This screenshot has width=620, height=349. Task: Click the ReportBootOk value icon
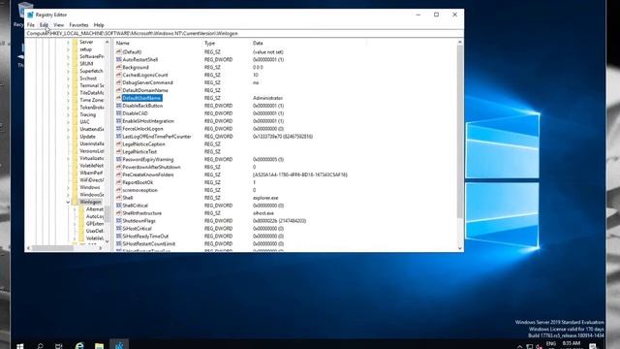118,182
